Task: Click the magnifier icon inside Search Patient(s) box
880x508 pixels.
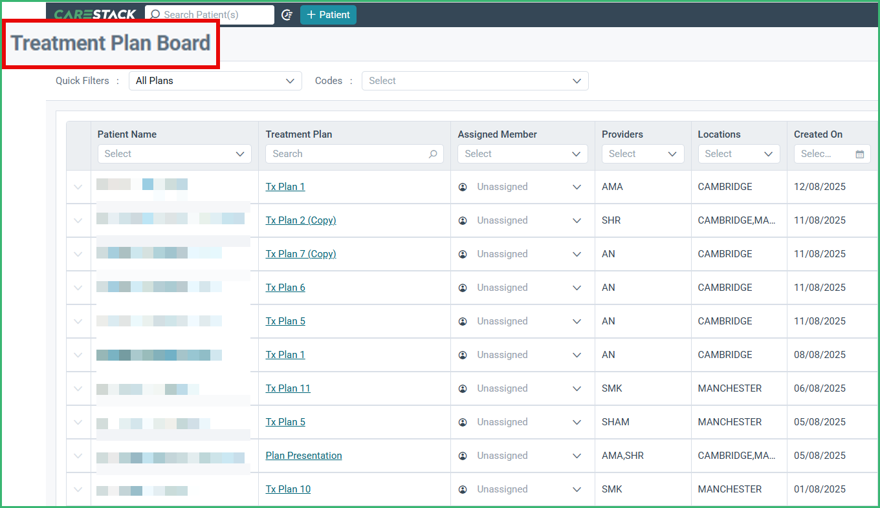Action: point(154,14)
